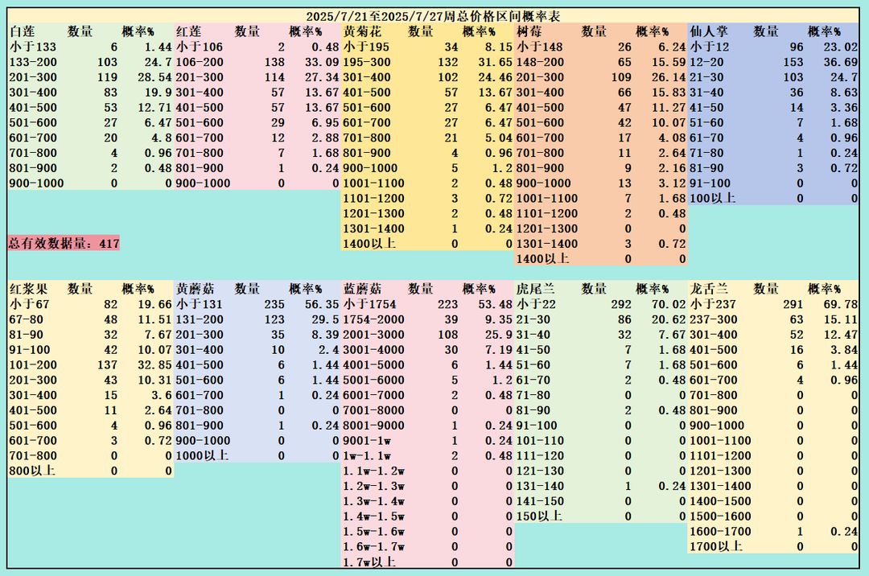Select the 1600-1700 row under 龙舌兰
This screenshot has width=869, height=576.
774,532
